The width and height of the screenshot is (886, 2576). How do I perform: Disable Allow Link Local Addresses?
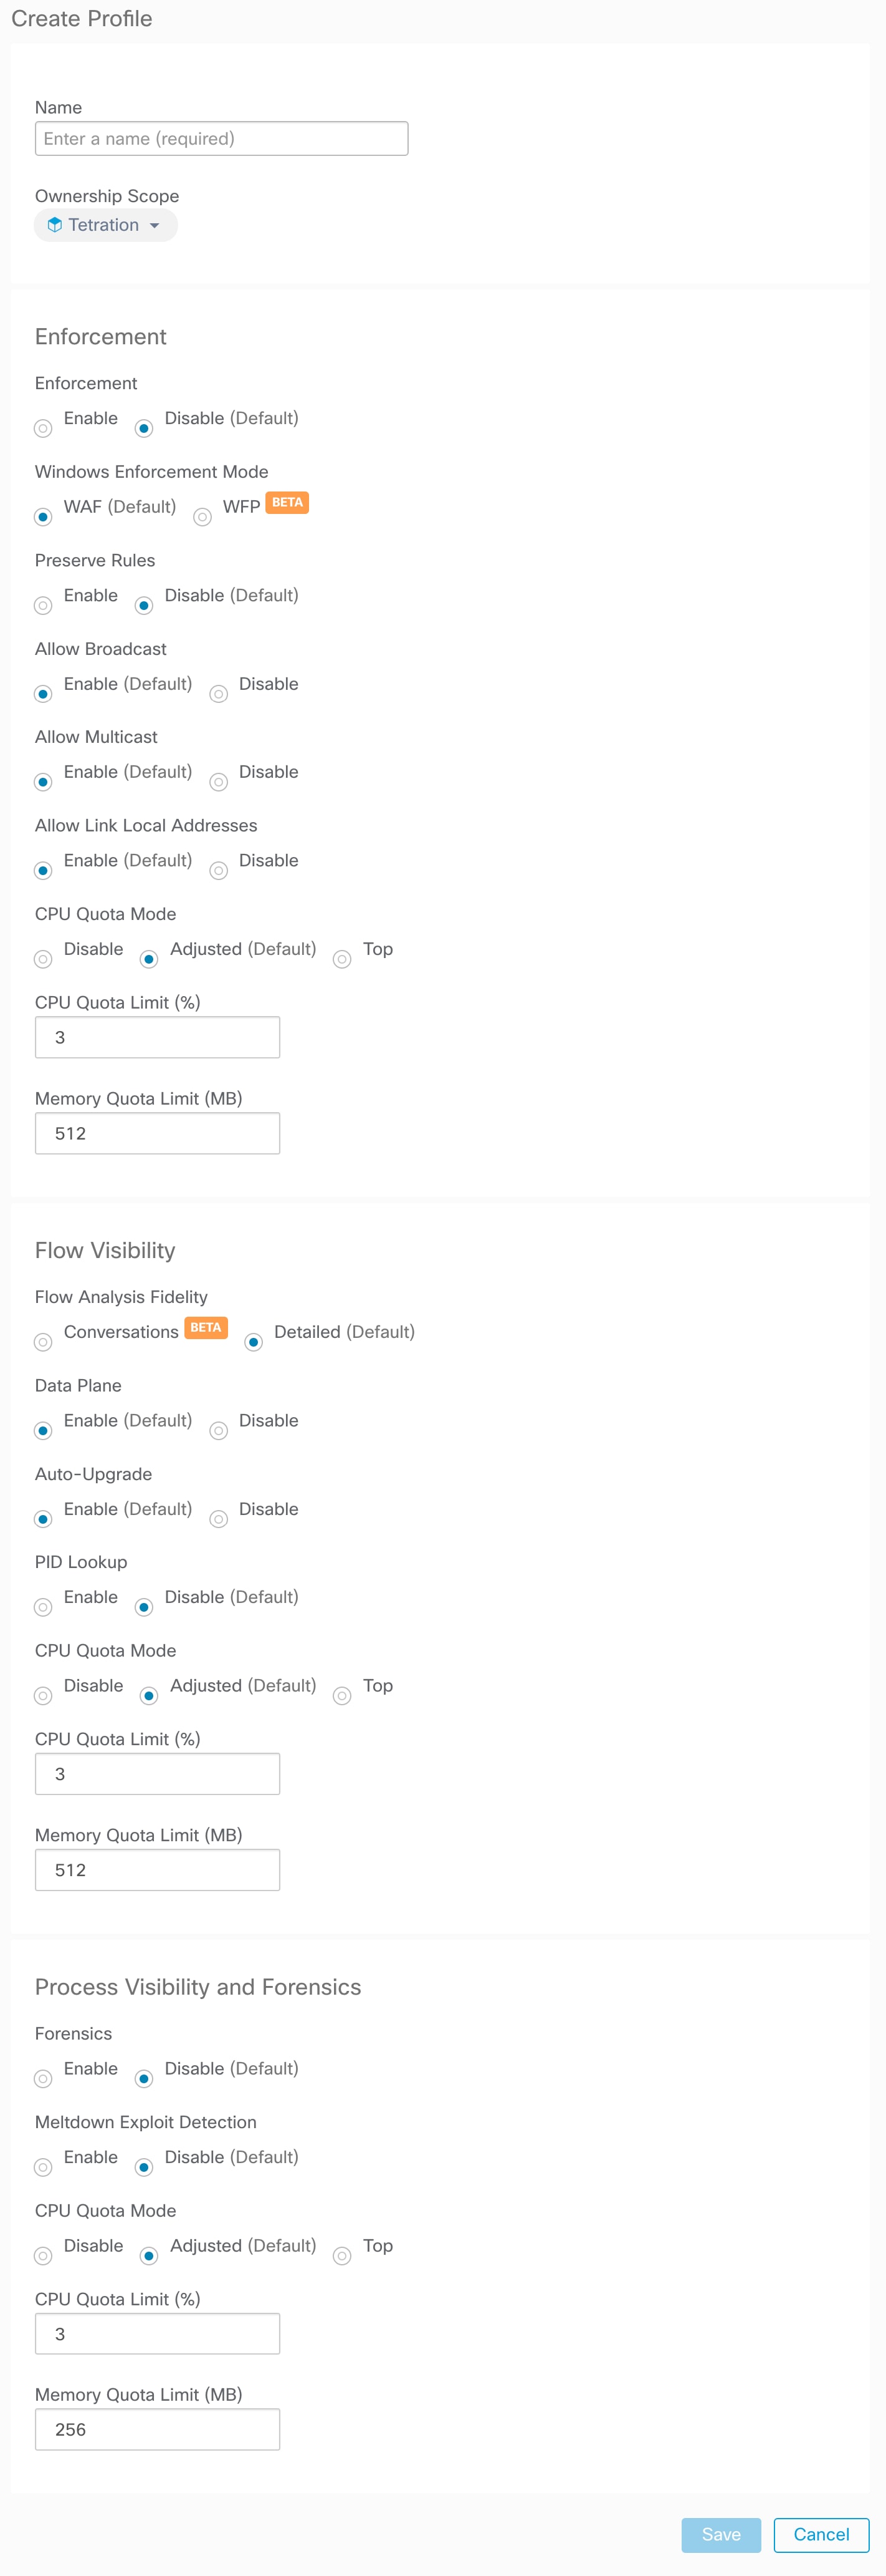point(219,871)
